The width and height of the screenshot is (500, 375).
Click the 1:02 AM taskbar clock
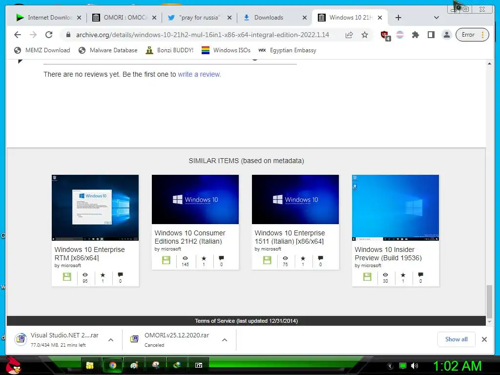457,366
